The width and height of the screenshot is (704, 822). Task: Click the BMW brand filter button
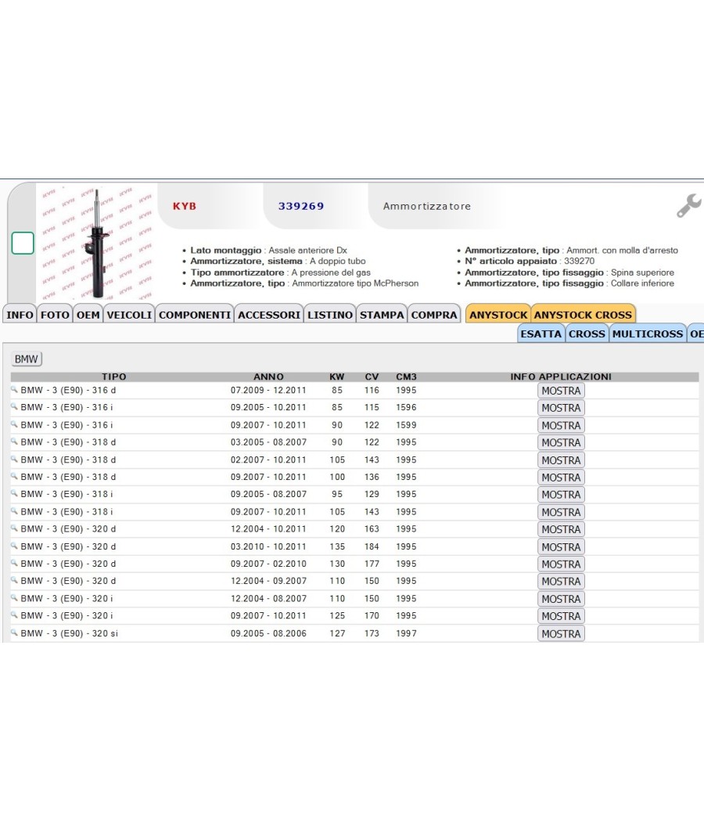26,359
